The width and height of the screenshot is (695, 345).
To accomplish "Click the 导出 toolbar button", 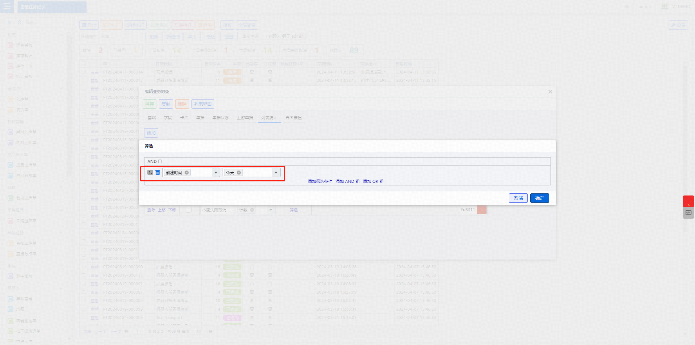I will (89, 25).
